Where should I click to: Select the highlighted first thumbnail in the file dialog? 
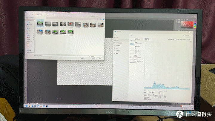click(x=40, y=23)
